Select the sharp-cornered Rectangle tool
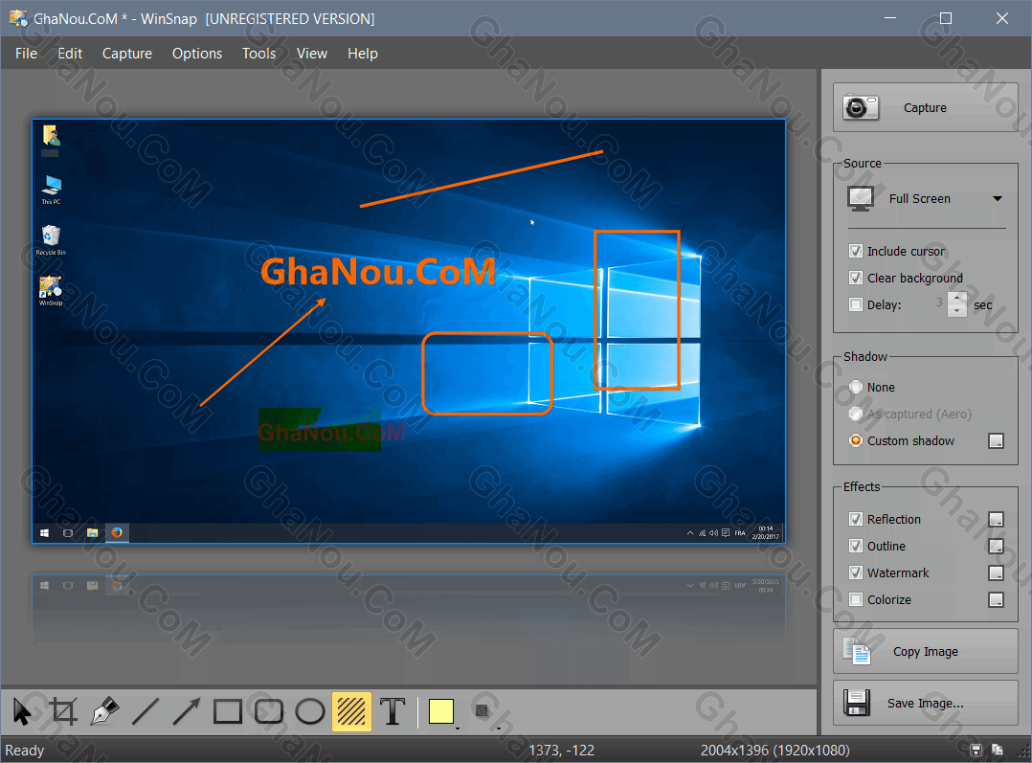Image resolution: width=1032 pixels, height=763 pixels. click(228, 711)
